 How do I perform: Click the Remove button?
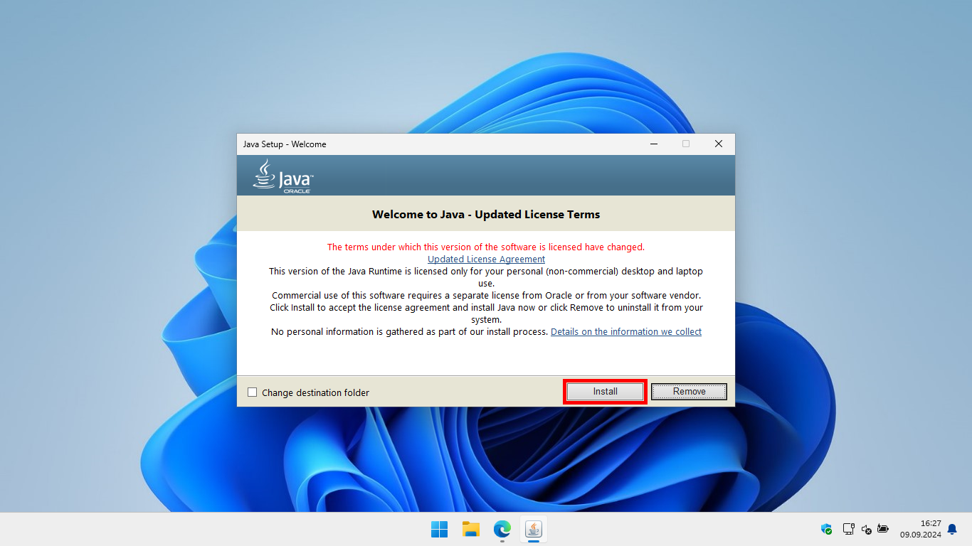pyautogui.click(x=689, y=392)
